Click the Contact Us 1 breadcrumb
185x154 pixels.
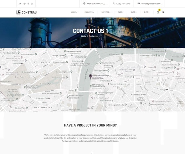click(94, 36)
